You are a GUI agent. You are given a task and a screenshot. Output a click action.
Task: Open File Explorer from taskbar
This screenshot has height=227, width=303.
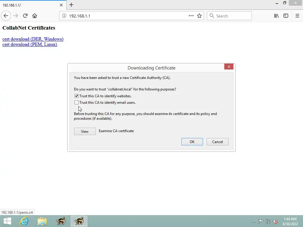[42, 221]
